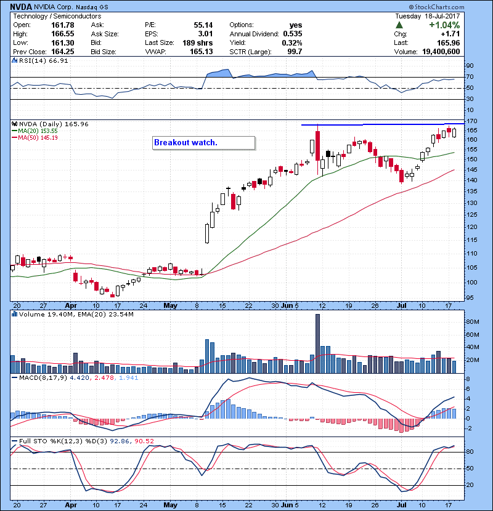Click the green up-arrow change indicator

click(399, 25)
